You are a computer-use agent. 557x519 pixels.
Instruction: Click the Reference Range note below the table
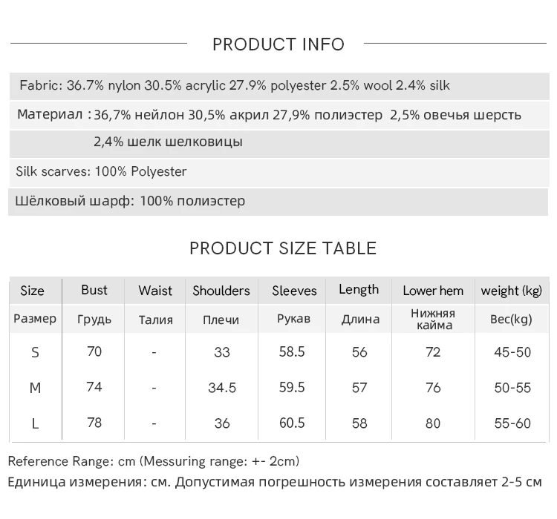pyautogui.click(x=154, y=461)
